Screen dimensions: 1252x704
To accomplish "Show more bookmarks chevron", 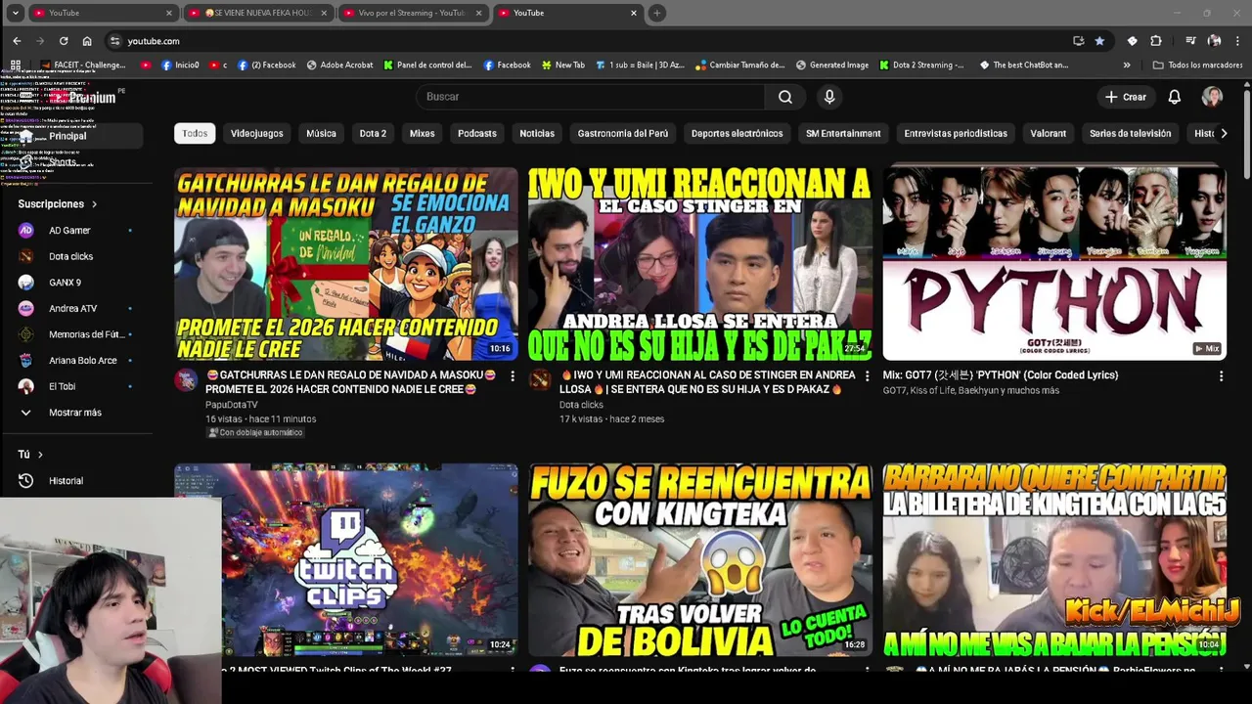I will (x=1127, y=66).
